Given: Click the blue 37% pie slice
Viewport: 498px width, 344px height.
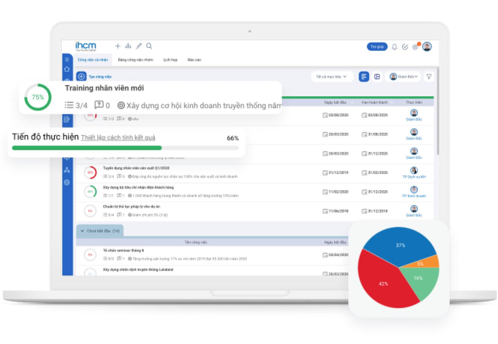Looking at the screenshot, I should click(400, 245).
